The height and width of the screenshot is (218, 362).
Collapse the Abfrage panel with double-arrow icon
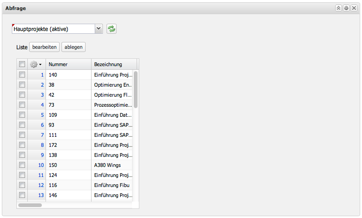[x=338, y=8]
